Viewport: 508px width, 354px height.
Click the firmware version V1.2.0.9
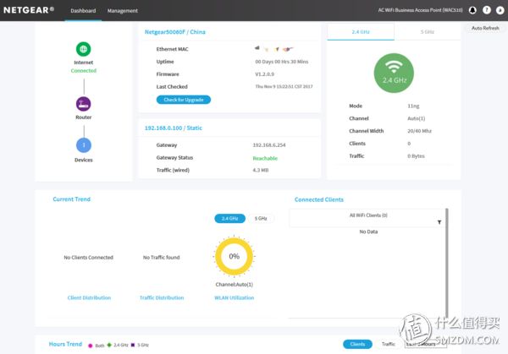[264, 74]
